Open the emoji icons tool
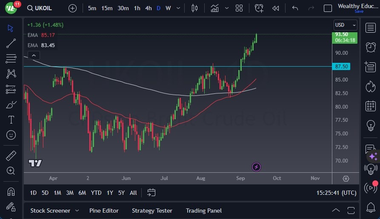Viewport: 380px width, 219px height. pos(11,135)
